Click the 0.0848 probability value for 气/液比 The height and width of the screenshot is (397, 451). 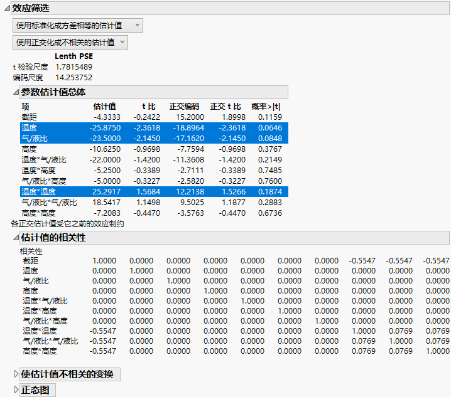[x=270, y=138]
